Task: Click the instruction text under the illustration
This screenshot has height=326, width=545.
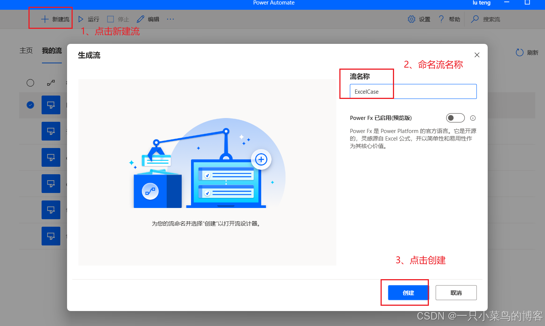Action: point(206,224)
